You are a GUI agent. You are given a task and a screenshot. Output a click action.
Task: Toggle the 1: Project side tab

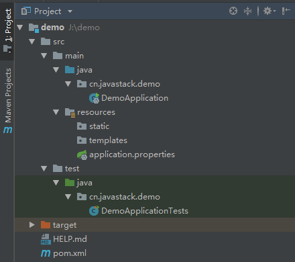pyautogui.click(x=7, y=30)
